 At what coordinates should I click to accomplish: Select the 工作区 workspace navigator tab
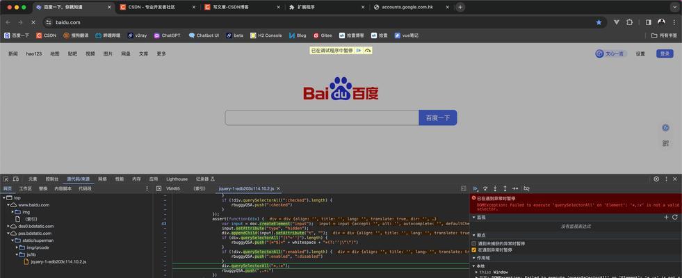coord(25,189)
